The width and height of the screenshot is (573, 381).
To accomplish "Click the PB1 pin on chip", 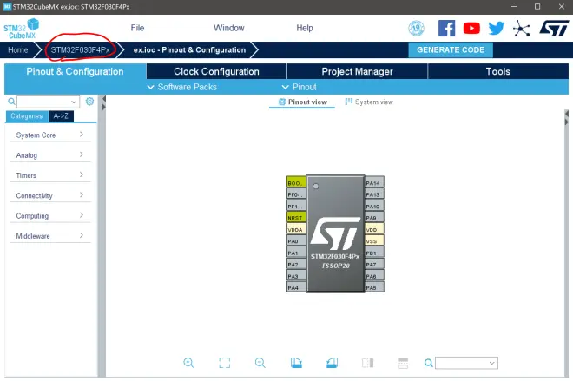I will [x=374, y=253].
